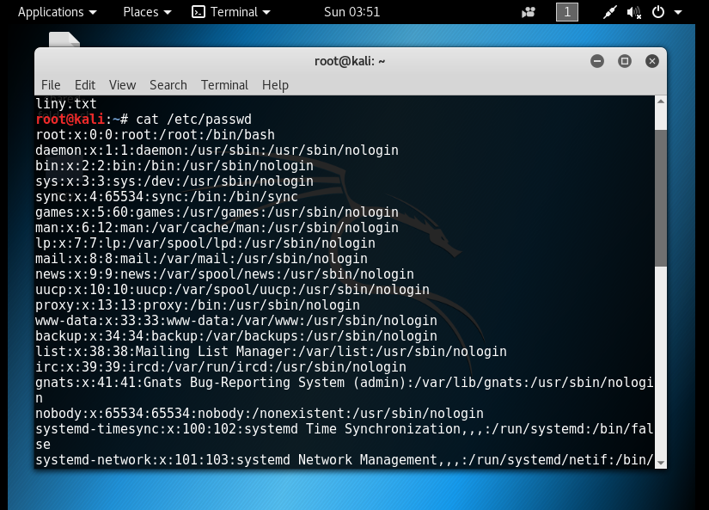Click the desktop file icon behind terminal
This screenshot has width=709, height=510.
point(64,40)
